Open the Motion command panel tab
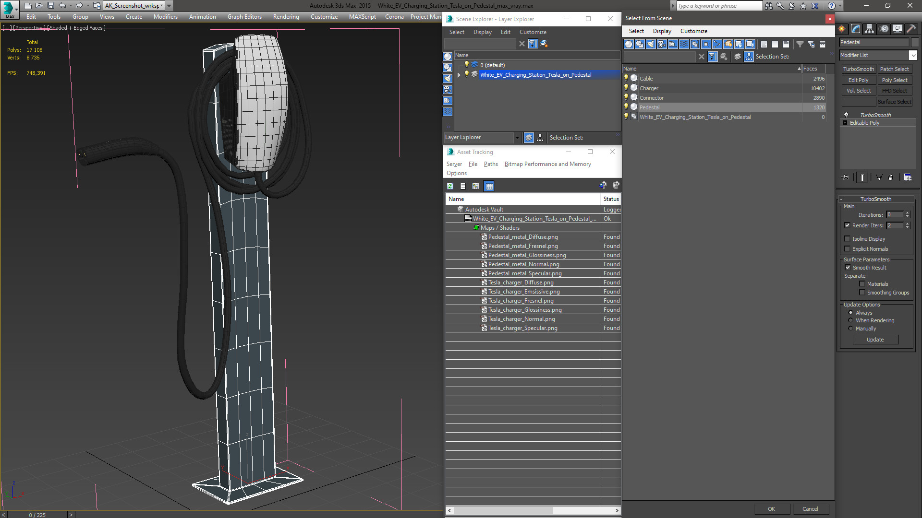Image resolution: width=922 pixels, height=518 pixels. pos(884,29)
